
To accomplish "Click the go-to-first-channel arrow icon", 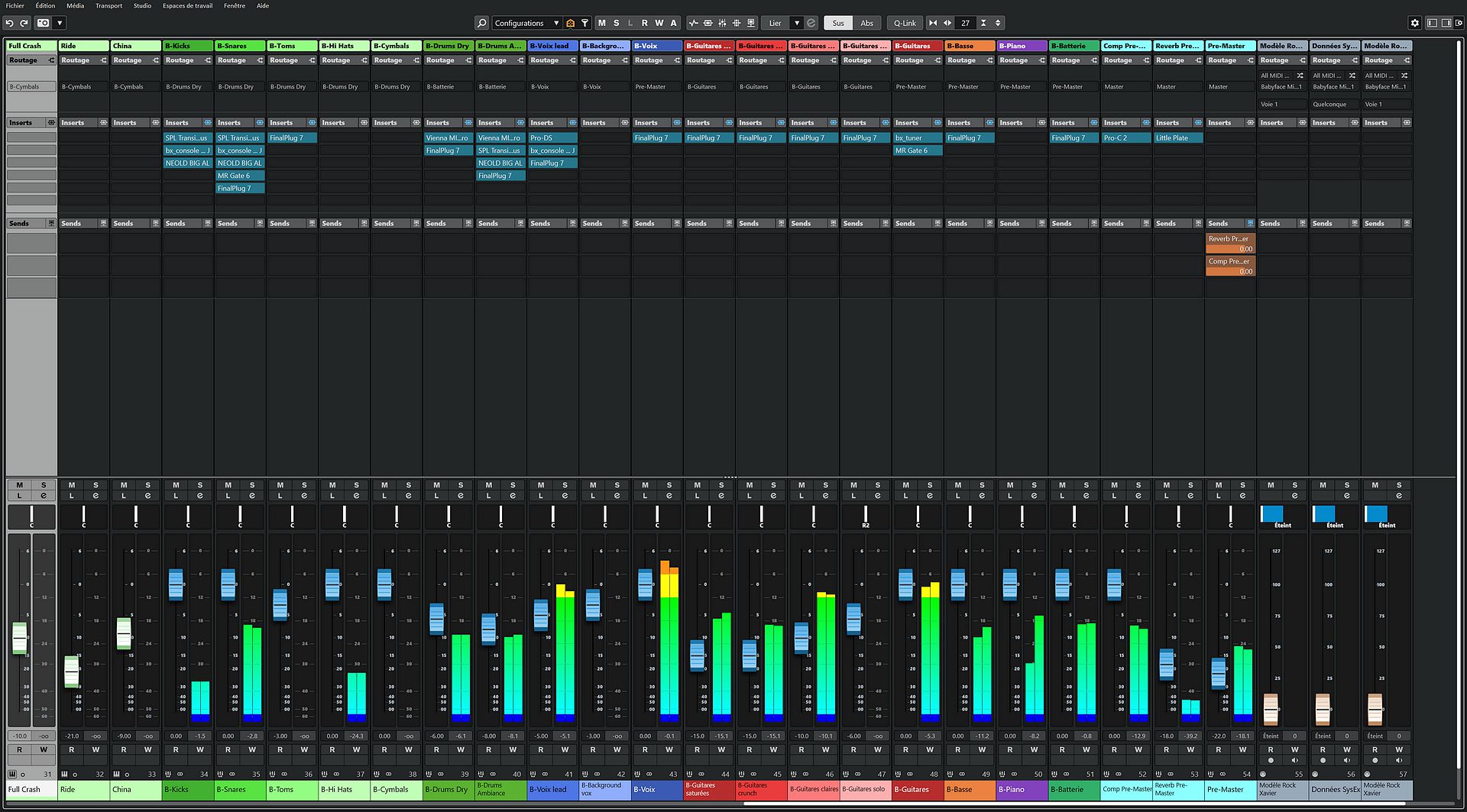I will 932,23.
